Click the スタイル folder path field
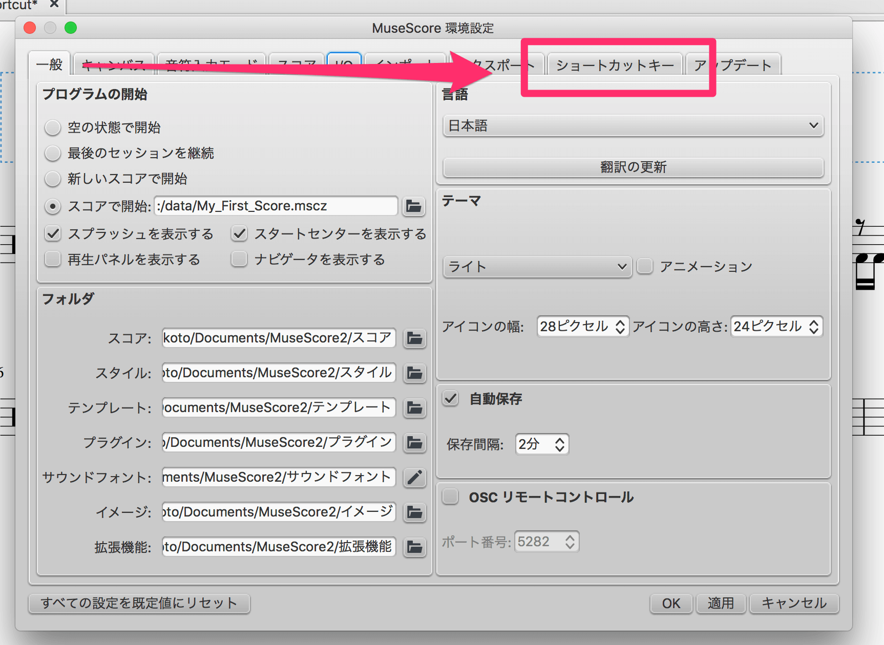884x645 pixels. 279,373
